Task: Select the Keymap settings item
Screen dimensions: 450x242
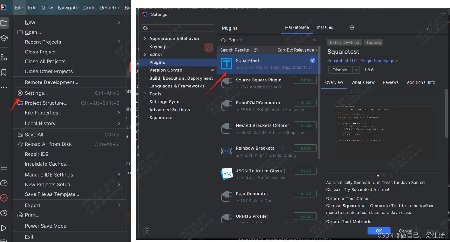Action: 158,47
